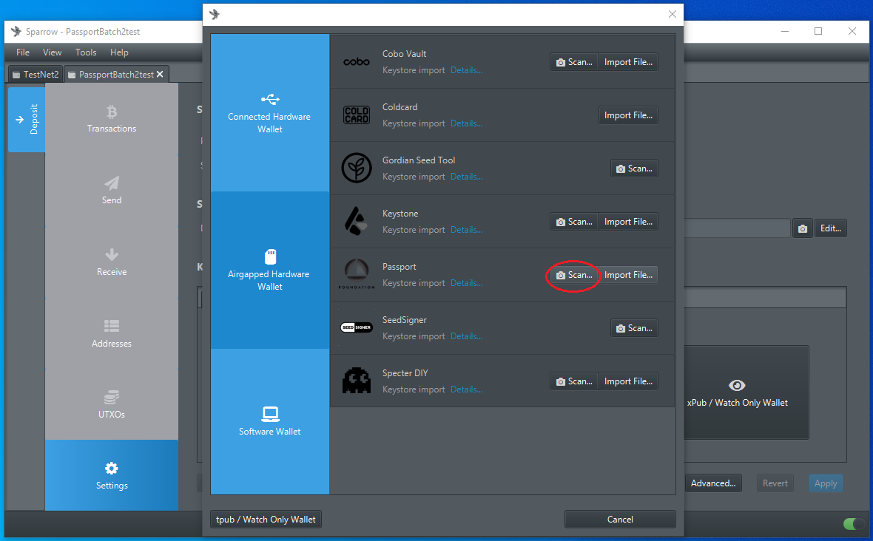Open Details link for Cobo Vault
The width and height of the screenshot is (873, 541).
(467, 70)
